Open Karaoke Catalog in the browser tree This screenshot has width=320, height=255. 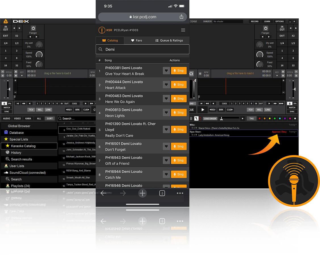click(29, 146)
